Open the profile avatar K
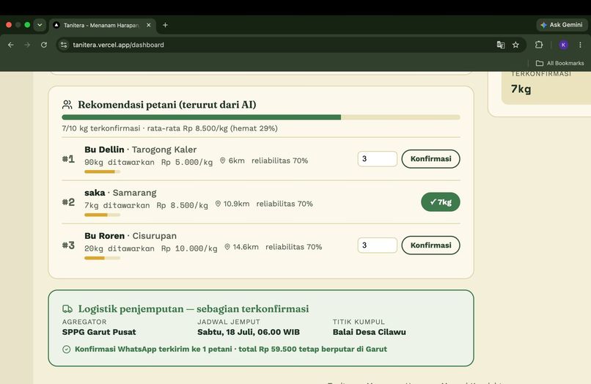 coord(563,45)
